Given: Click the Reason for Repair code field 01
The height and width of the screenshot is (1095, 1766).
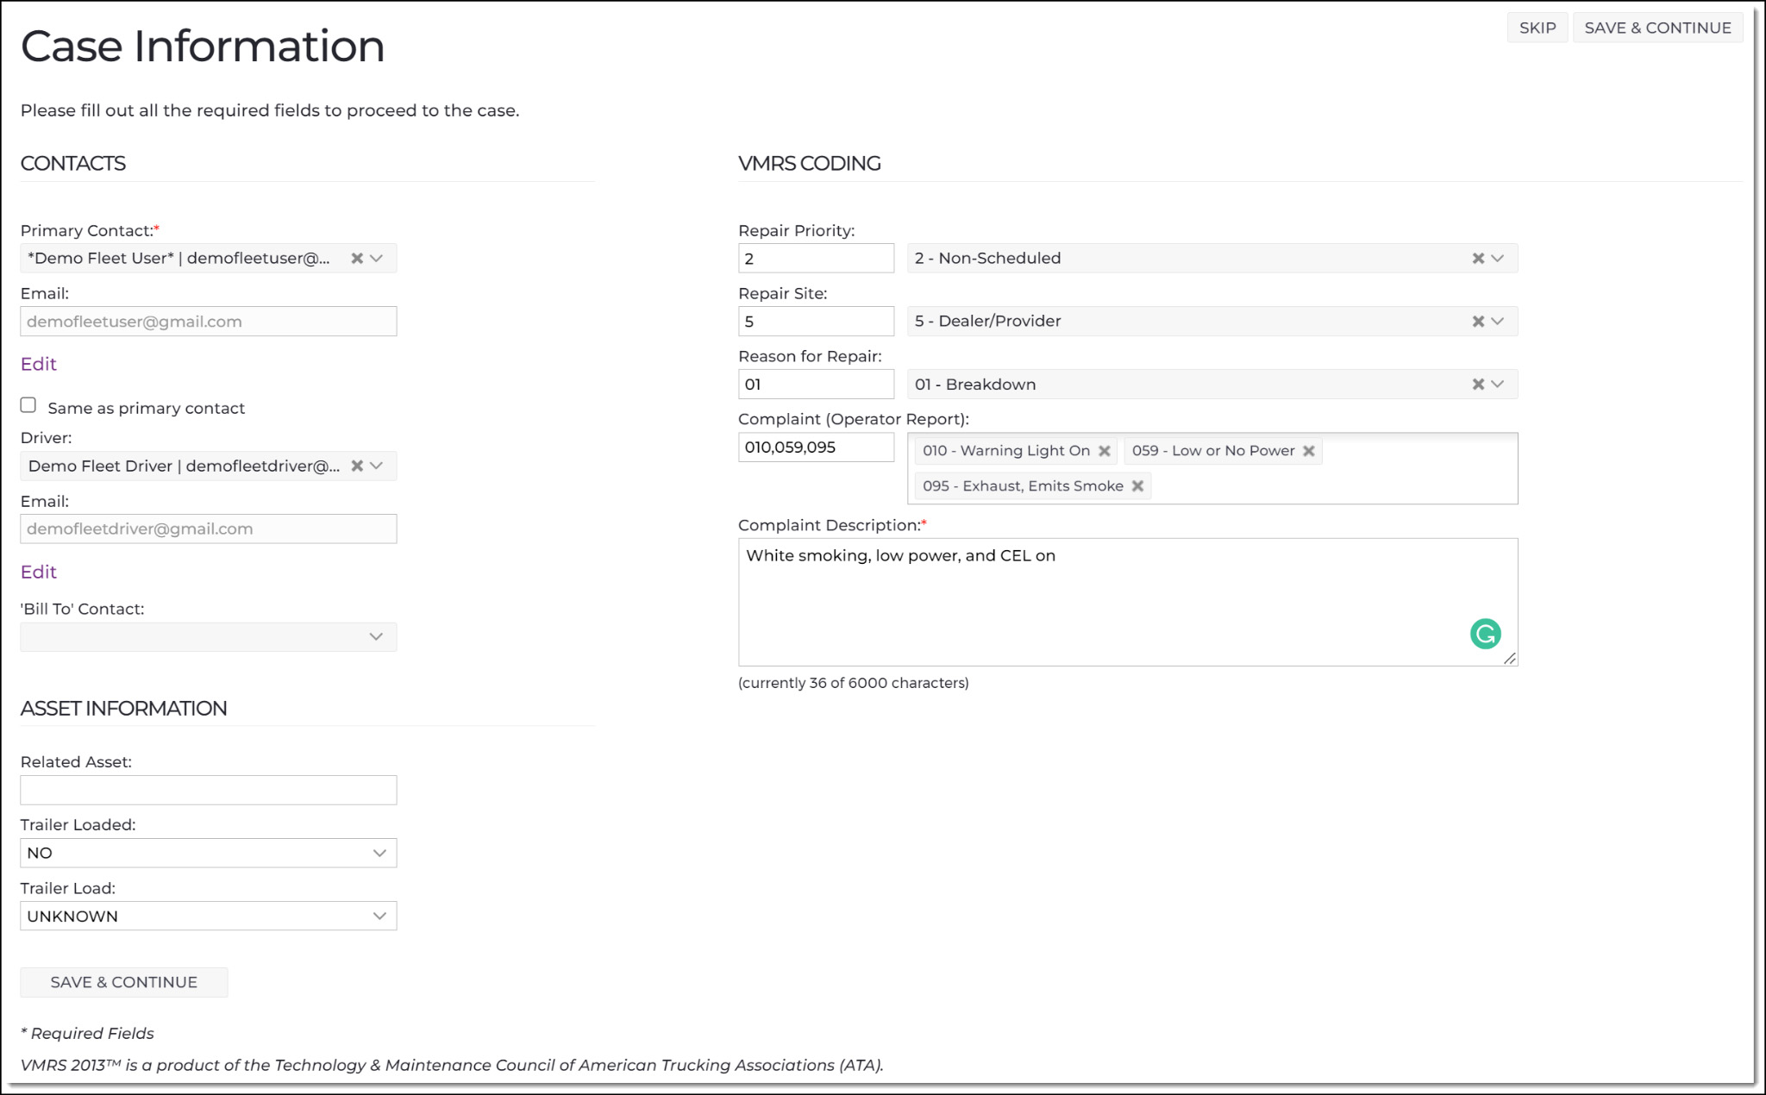Looking at the screenshot, I should [x=816, y=385].
